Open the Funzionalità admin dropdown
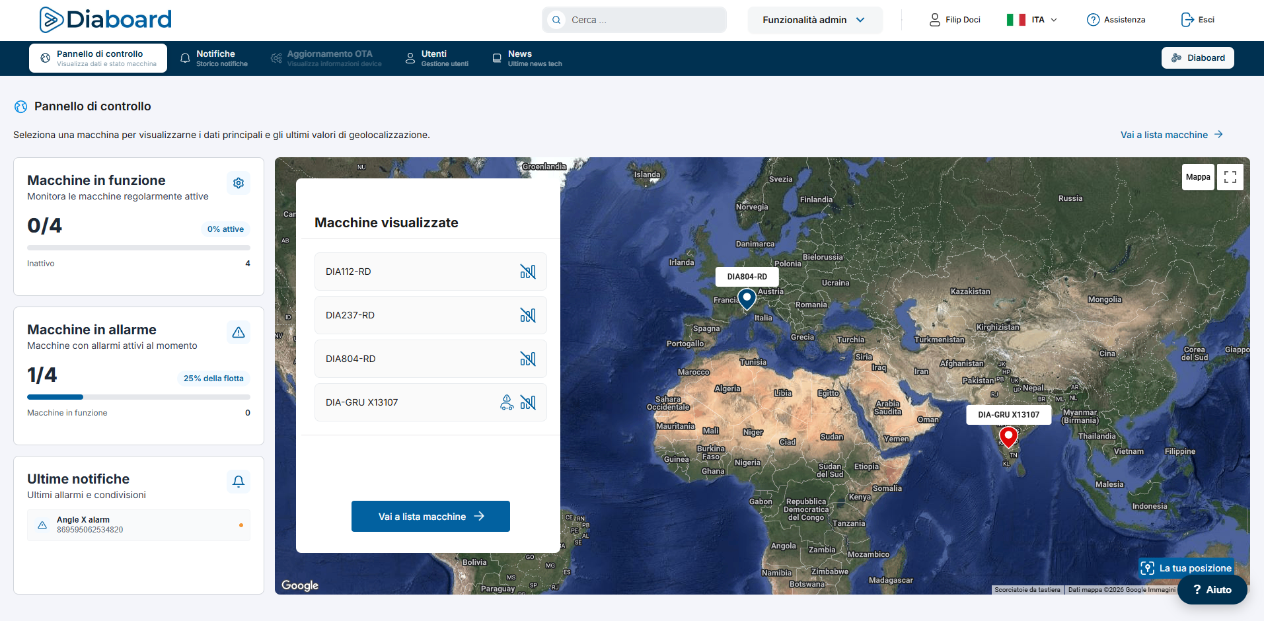 coord(815,20)
